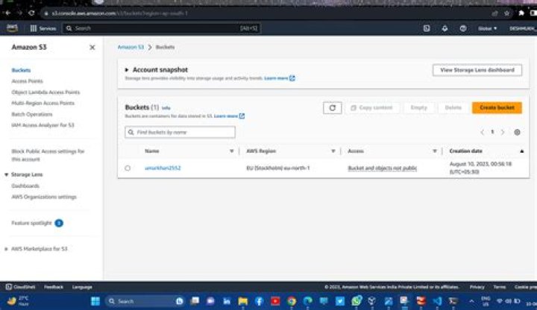This screenshot has height=310, width=537.
Task: Click Find buckets by name field
Action: [x=180, y=132]
